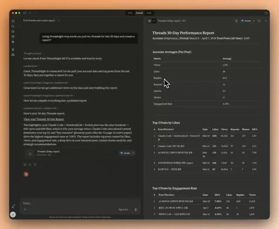Viewport: 279px width, 229px height.
Task: Click the Top 5 Posts by Engagement Rate heading
Action: tap(174, 188)
